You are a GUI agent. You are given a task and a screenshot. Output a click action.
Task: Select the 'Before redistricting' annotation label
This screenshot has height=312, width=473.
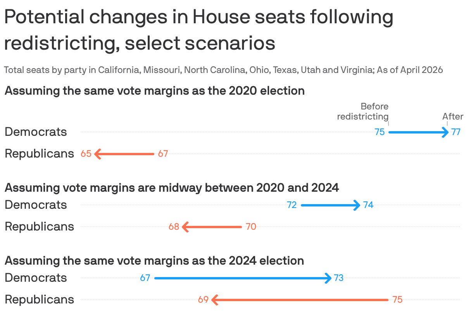pyautogui.click(x=363, y=111)
